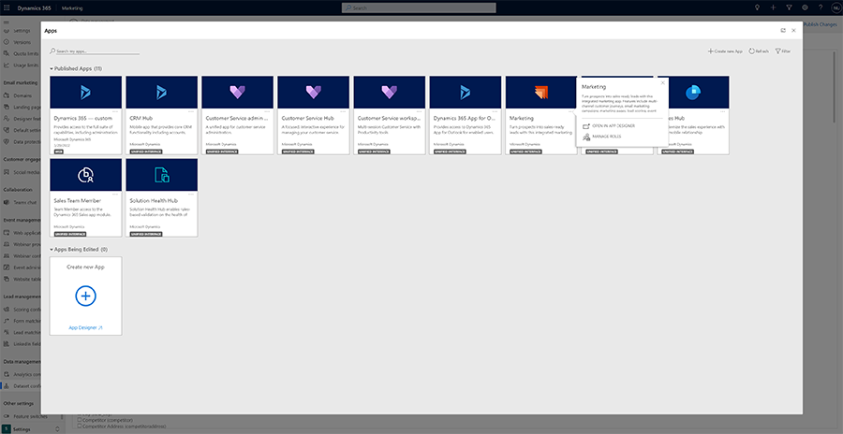Viewport: 843px width, 434px height.
Task: Open more options on Sales Team Member tile
Action: pos(115,194)
